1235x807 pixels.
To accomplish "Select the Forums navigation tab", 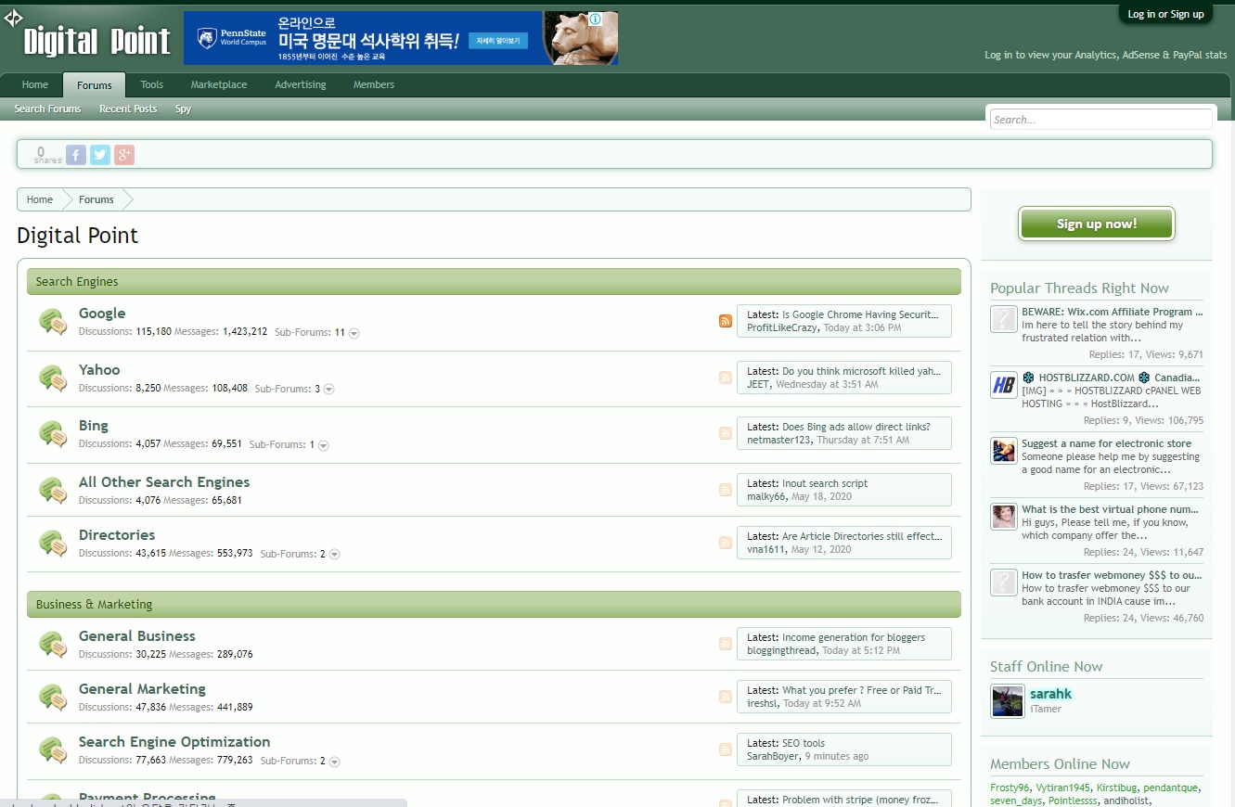I will click(x=95, y=85).
